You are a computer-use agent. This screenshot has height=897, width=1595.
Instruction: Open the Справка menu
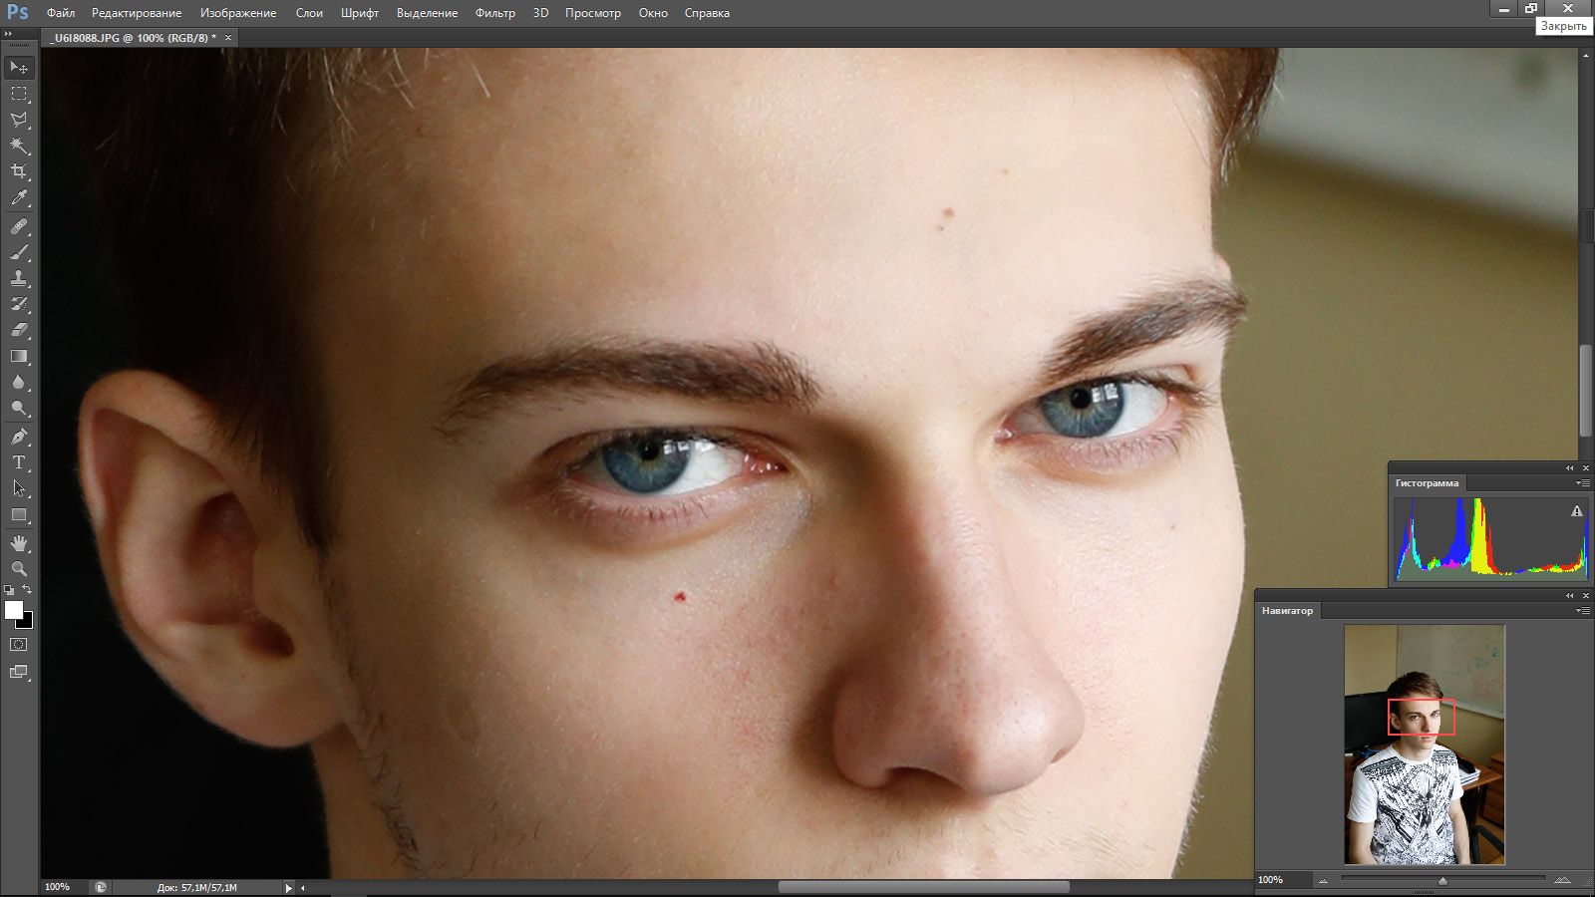tap(707, 13)
